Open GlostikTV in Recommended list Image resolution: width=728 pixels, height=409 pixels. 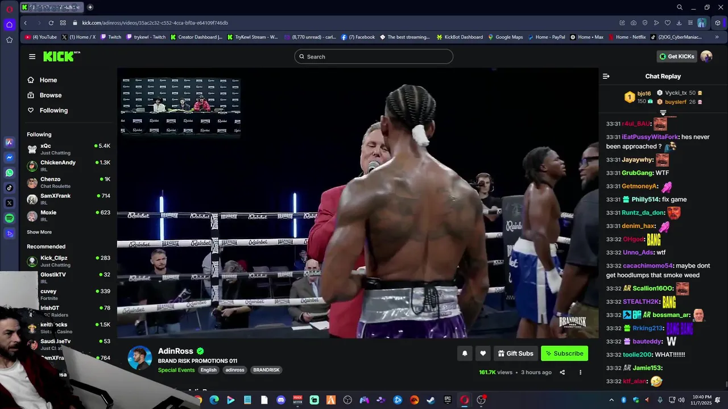click(68, 278)
